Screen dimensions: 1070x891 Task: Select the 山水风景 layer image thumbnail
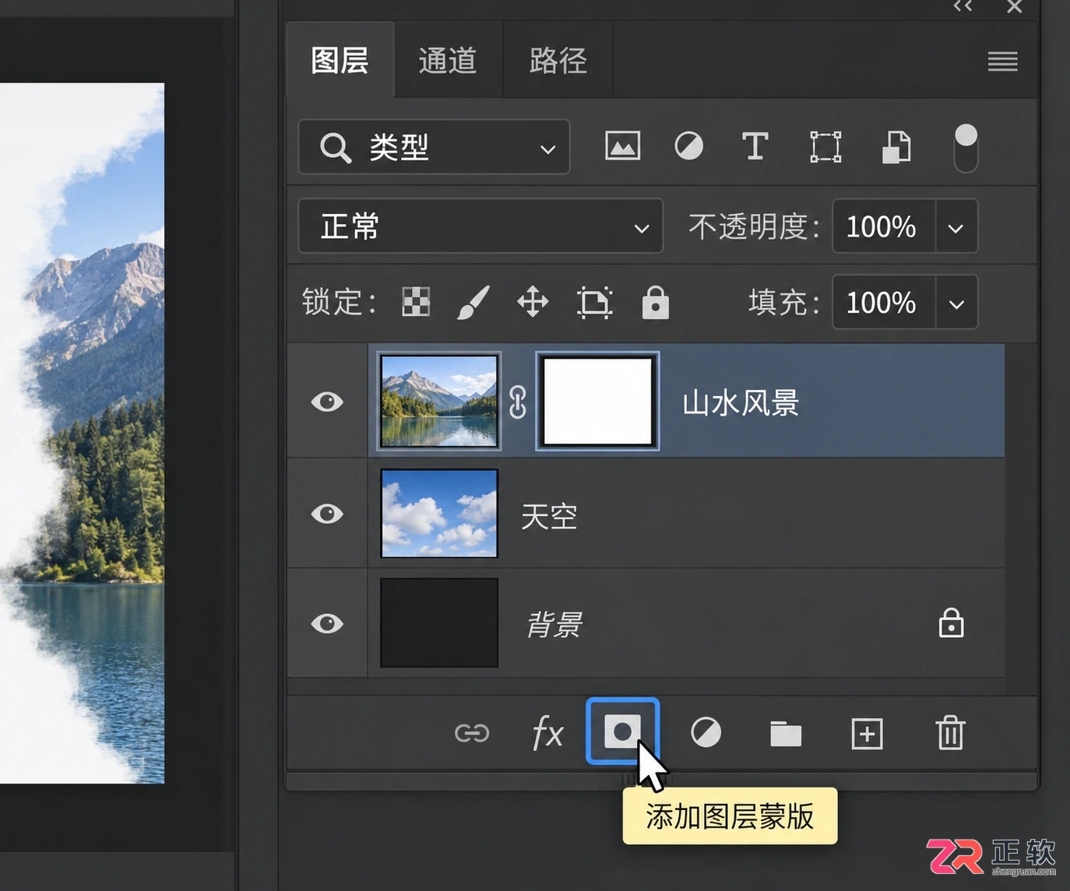coord(439,401)
